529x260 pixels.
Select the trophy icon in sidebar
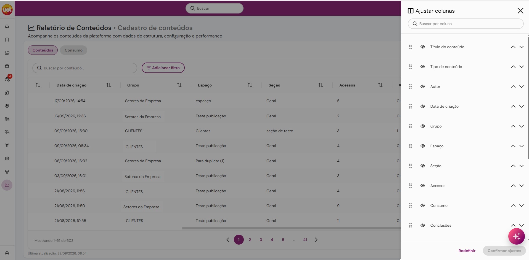point(7,172)
